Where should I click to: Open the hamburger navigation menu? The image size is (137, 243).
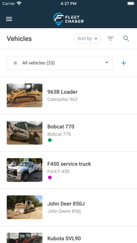tap(9, 19)
